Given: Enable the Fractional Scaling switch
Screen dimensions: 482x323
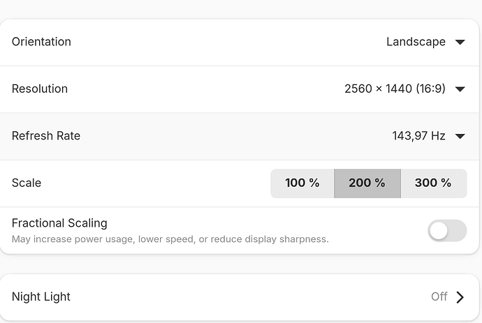Looking at the screenshot, I should pyautogui.click(x=447, y=231).
